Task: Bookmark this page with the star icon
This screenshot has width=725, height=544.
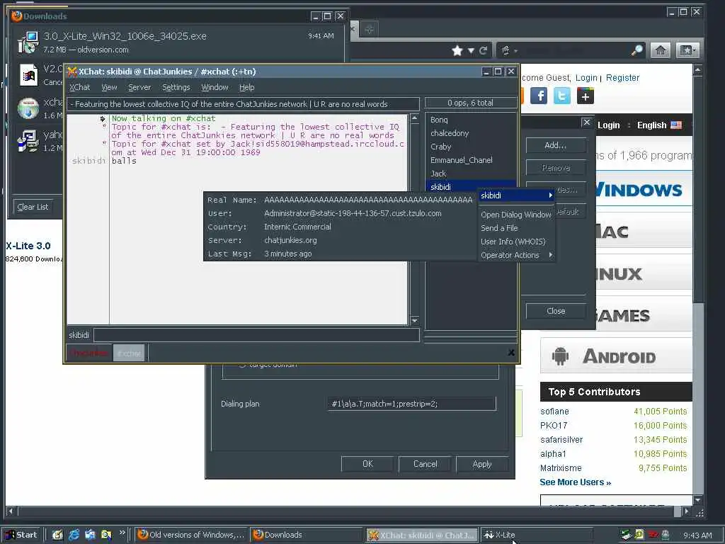Action: (457, 50)
